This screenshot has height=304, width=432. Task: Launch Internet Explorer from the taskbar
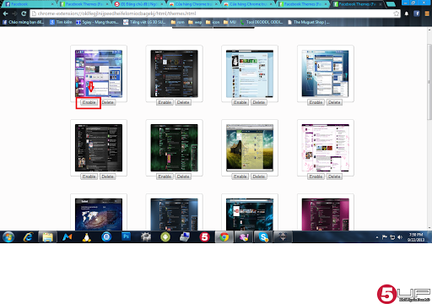click(x=28, y=237)
